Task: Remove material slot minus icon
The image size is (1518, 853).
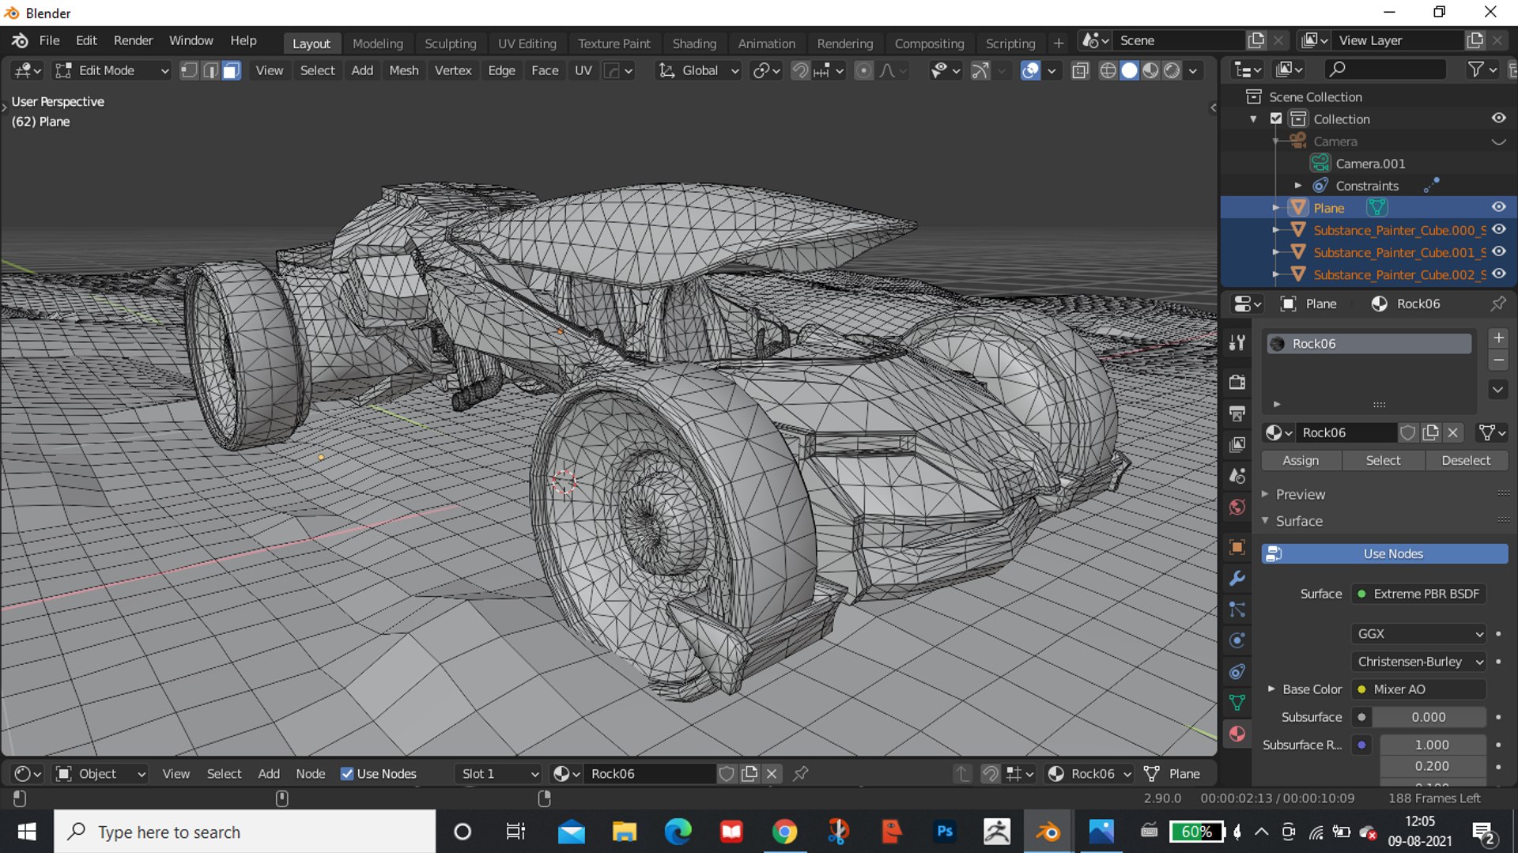Action: pos(1498,360)
